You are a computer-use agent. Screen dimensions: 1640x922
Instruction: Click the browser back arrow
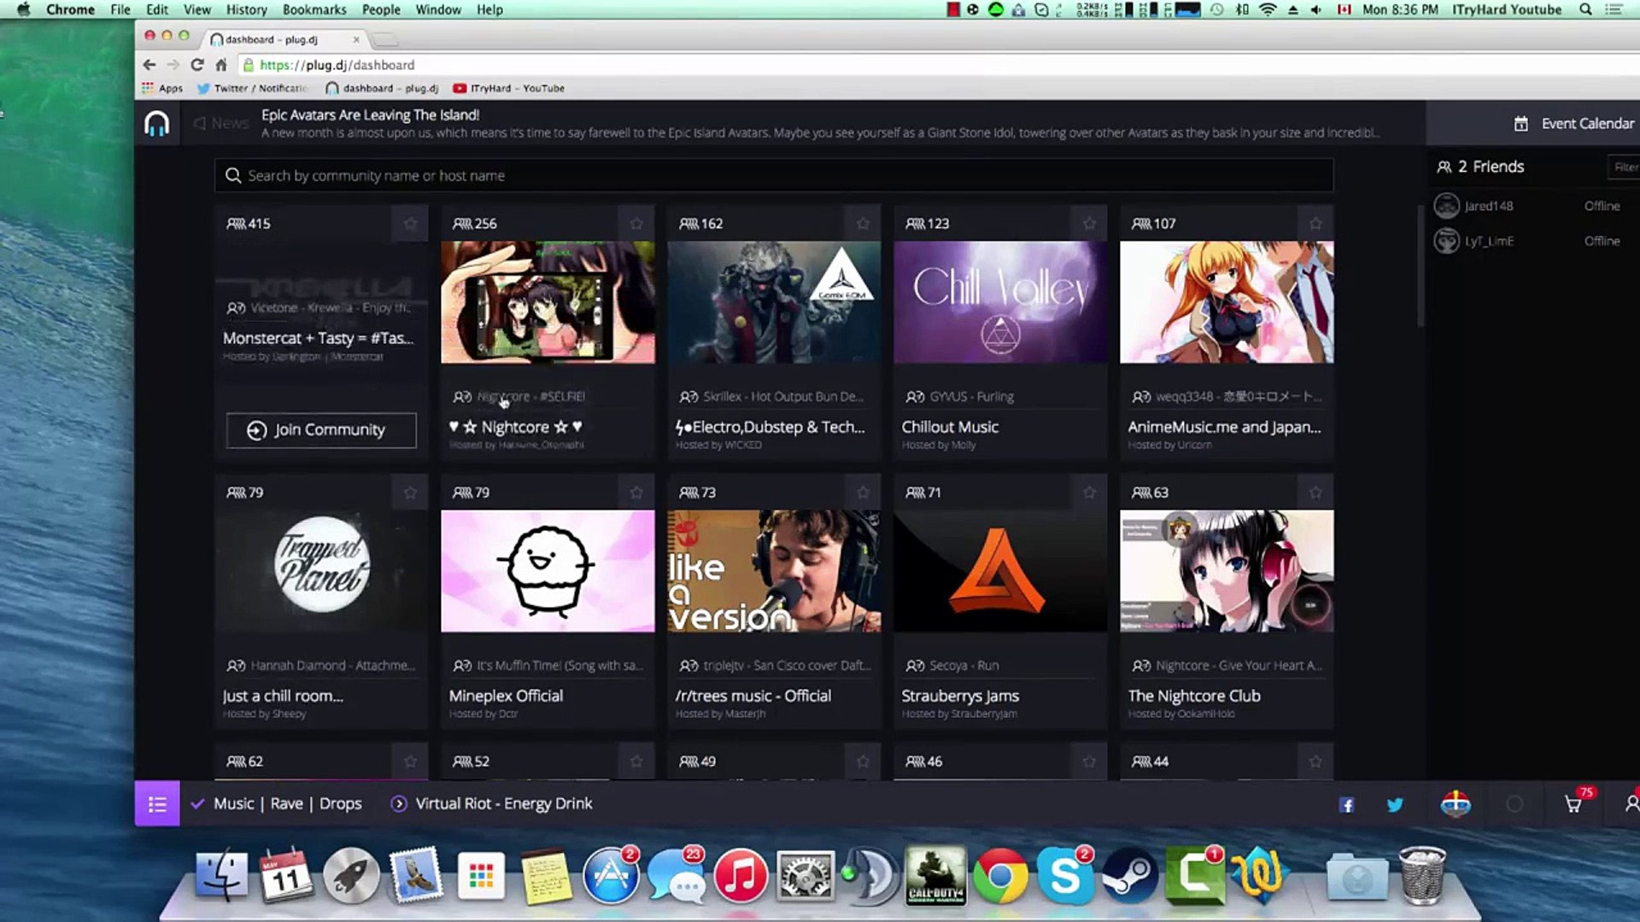point(149,65)
